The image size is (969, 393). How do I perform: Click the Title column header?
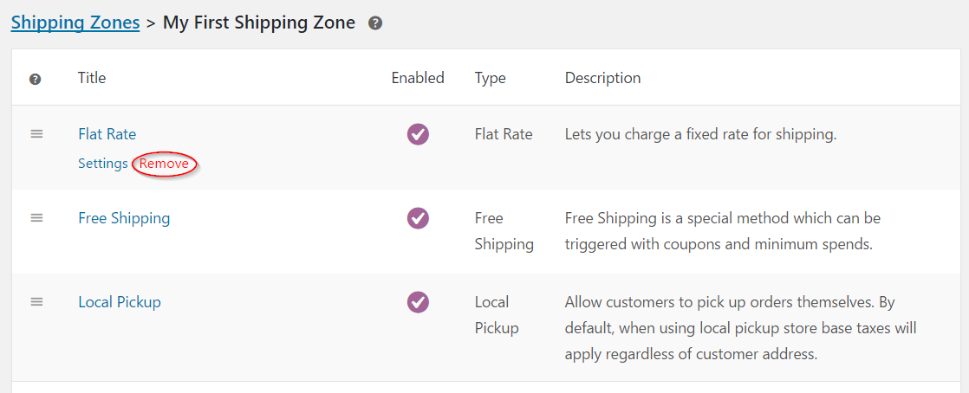coord(92,78)
